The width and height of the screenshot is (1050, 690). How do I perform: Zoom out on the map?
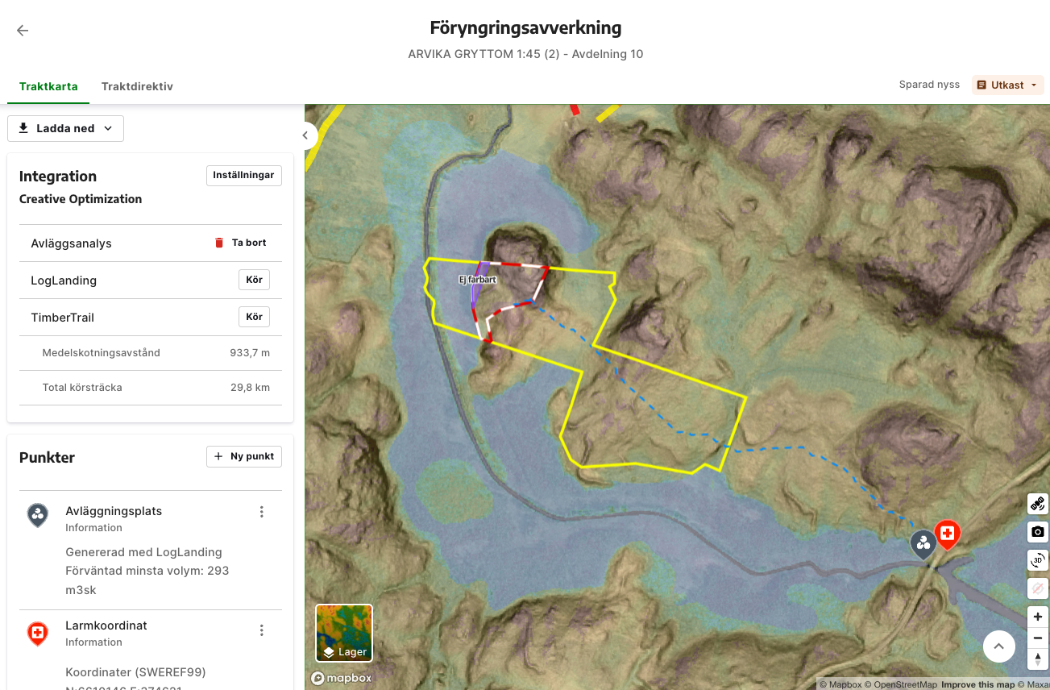1038,638
